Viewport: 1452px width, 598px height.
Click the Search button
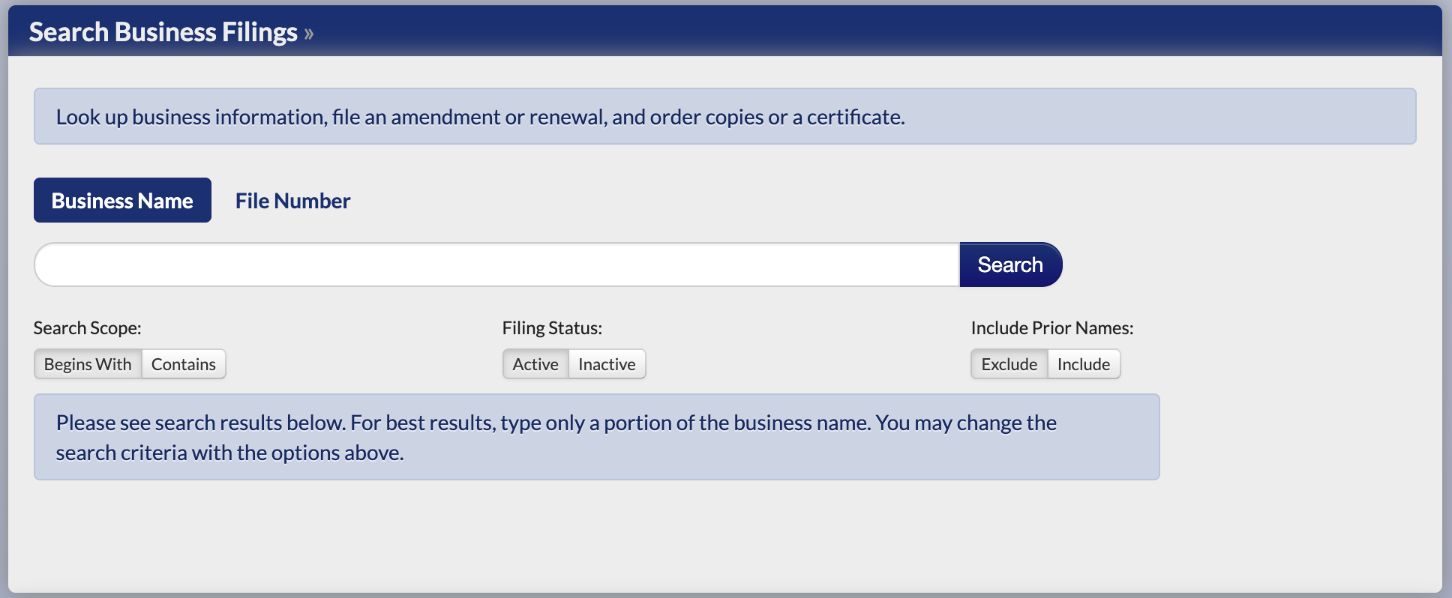click(1009, 265)
